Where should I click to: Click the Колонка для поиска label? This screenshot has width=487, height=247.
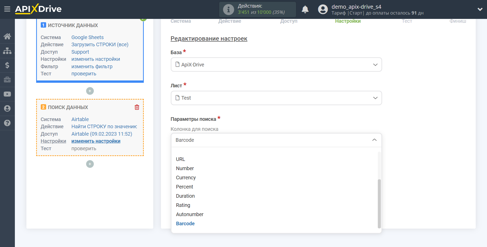tap(195, 129)
